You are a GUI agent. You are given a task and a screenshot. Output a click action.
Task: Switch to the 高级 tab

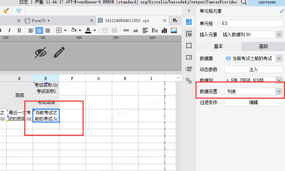coord(263,46)
